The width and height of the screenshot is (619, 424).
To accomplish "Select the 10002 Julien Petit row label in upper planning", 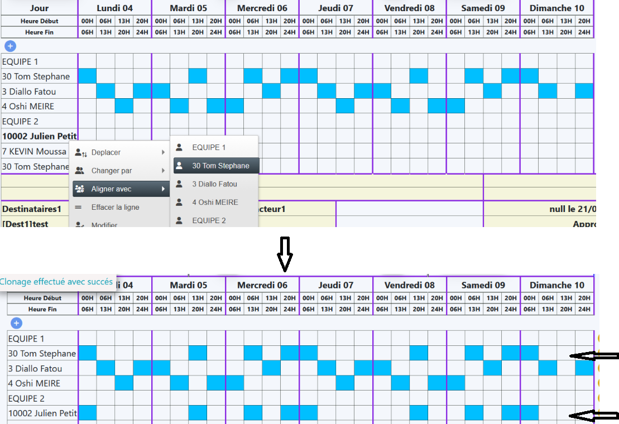I will [x=40, y=137].
